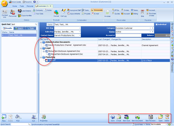Click the New Revision icon
The image size is (174, 126).
click(151, 118)
